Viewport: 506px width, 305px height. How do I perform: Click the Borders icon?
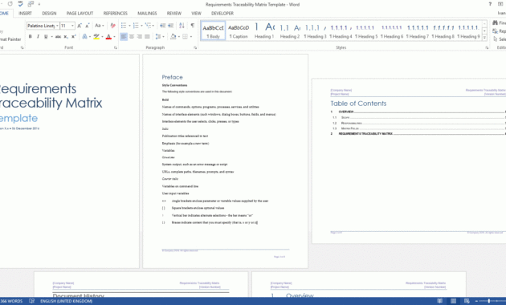click(185, 36)
